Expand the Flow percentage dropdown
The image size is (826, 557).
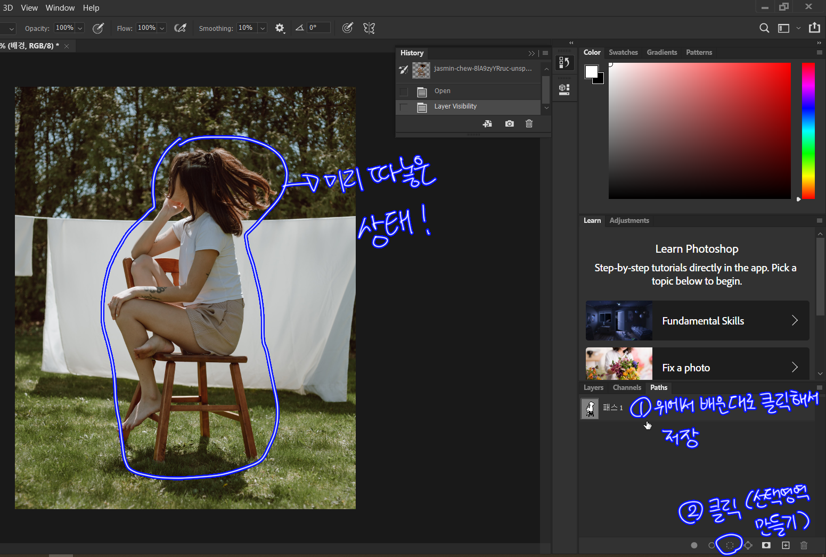(162, 28)
